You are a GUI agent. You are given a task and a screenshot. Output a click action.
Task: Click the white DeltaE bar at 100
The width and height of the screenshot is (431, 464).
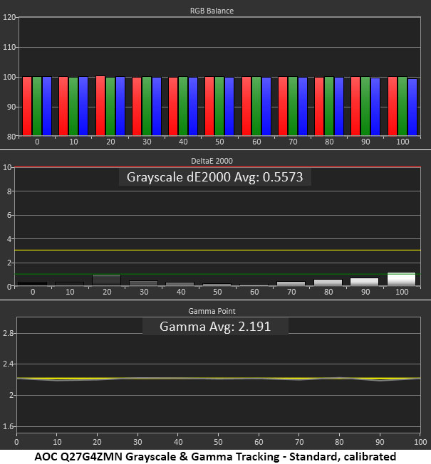(x=401, y=279)
